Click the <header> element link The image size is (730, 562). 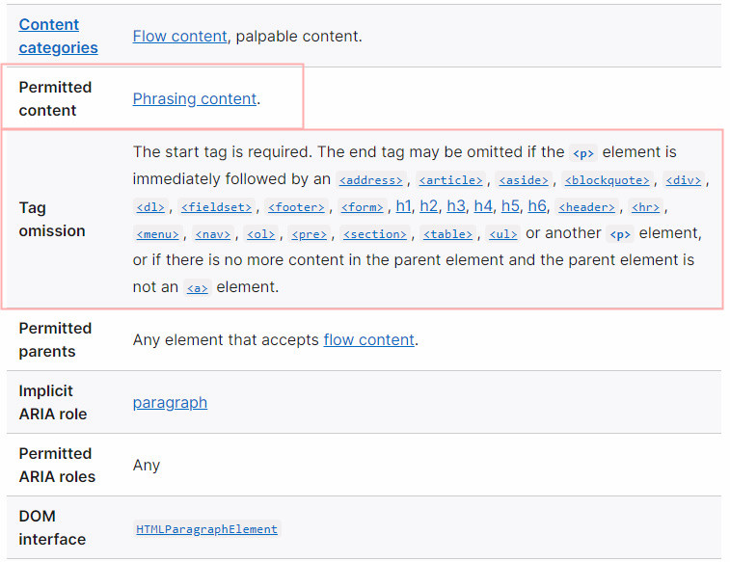click(585, 207)
